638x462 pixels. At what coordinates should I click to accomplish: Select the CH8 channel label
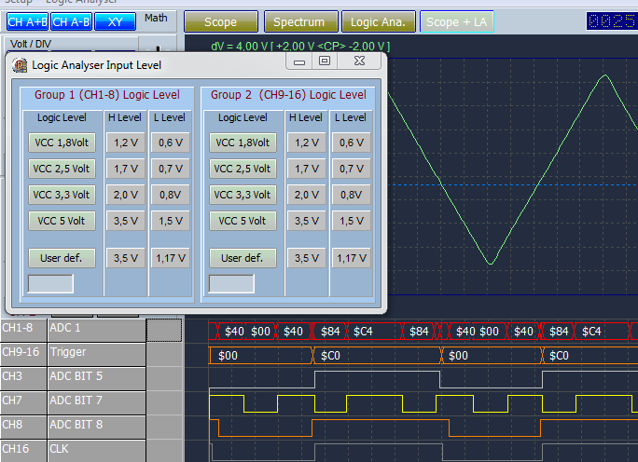pos(23,427)
